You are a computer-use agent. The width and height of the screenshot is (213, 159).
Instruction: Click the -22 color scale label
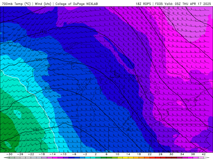(x=31, y=154)
